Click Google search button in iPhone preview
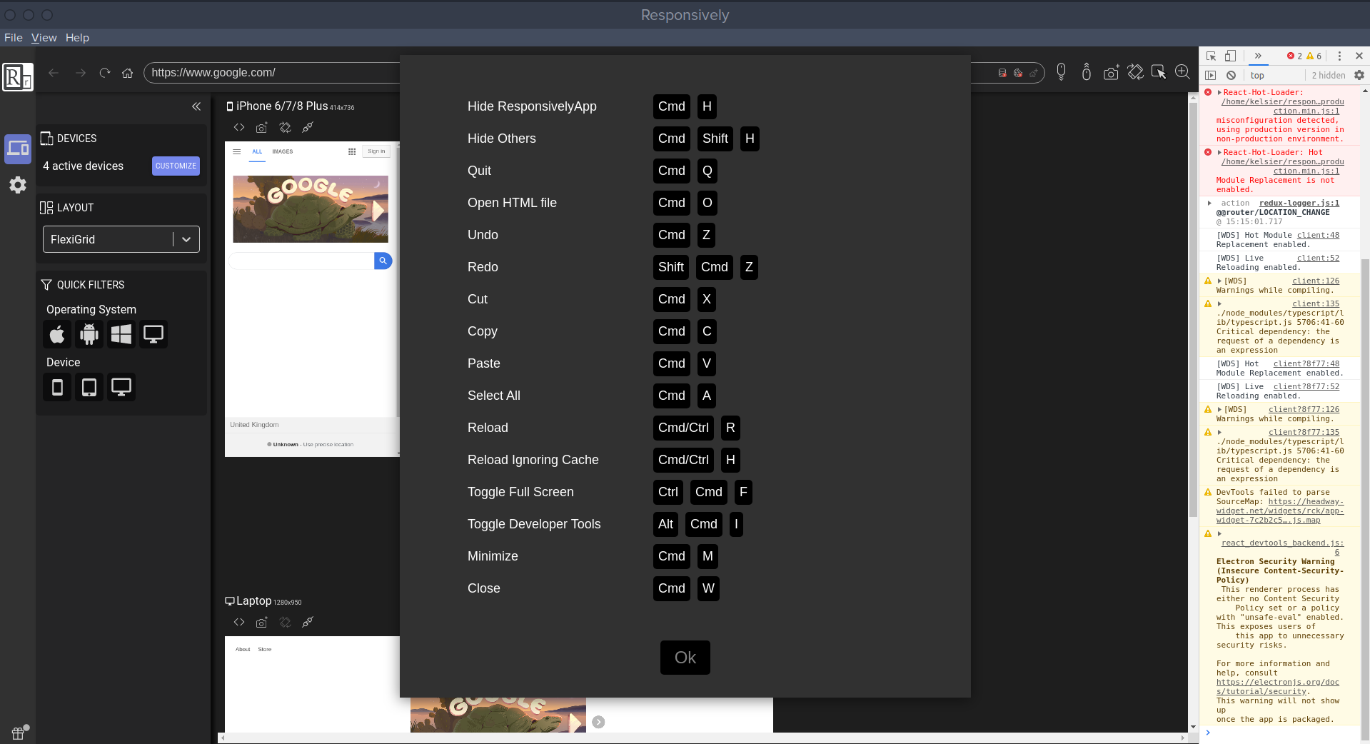The height and width of the screenshot is (744, 1370). pyautogui.click(x=383, y=261)
